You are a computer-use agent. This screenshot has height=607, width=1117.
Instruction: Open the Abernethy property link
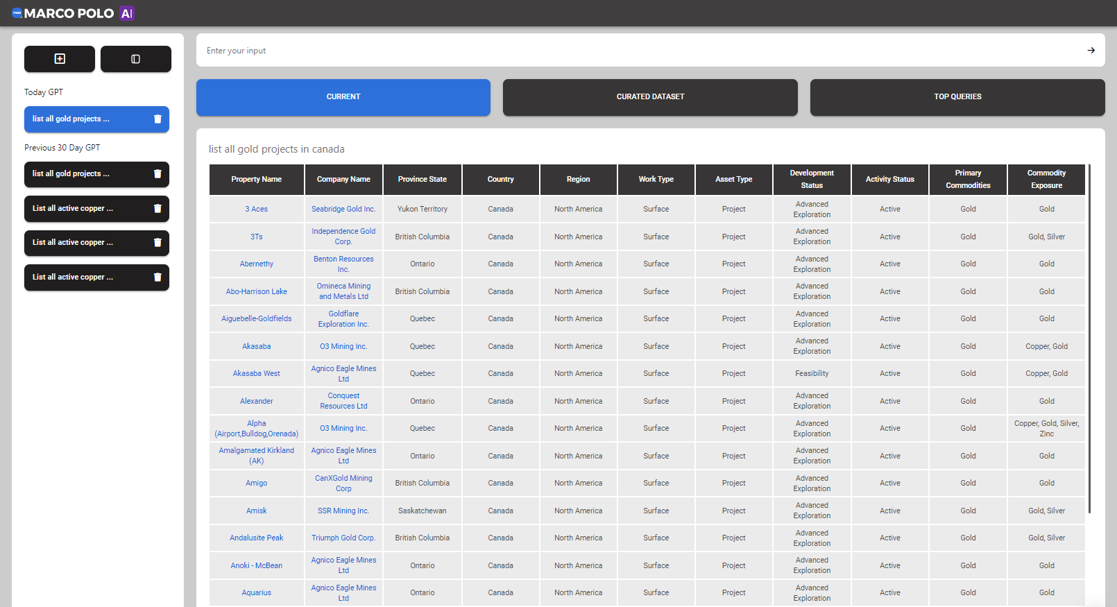(257, 264)
